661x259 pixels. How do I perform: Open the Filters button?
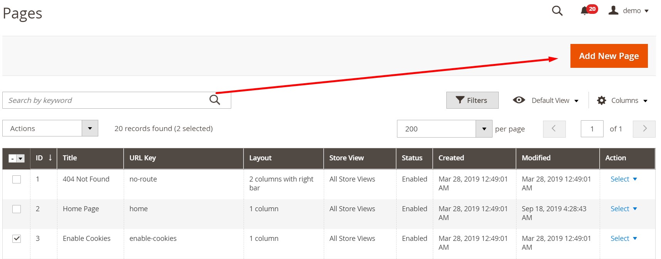point(472,100)
